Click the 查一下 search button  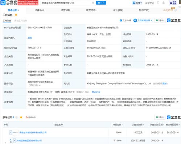(101, 3)
